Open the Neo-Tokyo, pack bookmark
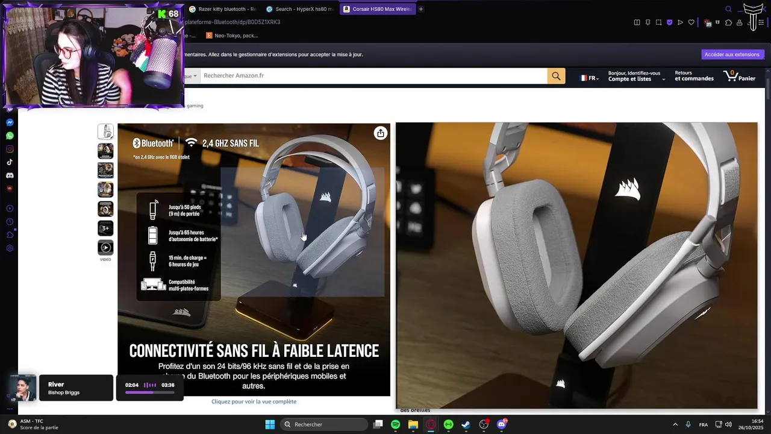This screenshot has width=771, height=434. [232, 36]
